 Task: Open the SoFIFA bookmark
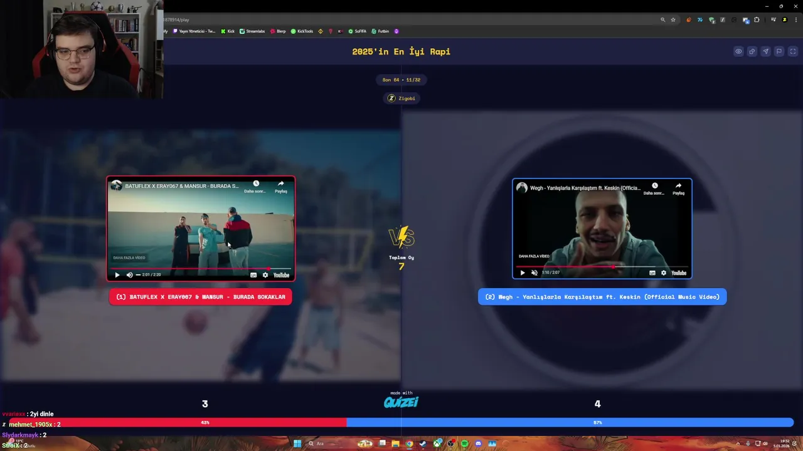[358, 31]
